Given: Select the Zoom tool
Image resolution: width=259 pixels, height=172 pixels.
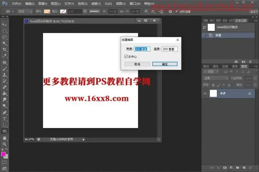Looking at the screenshot, I should tap(4, 144).
